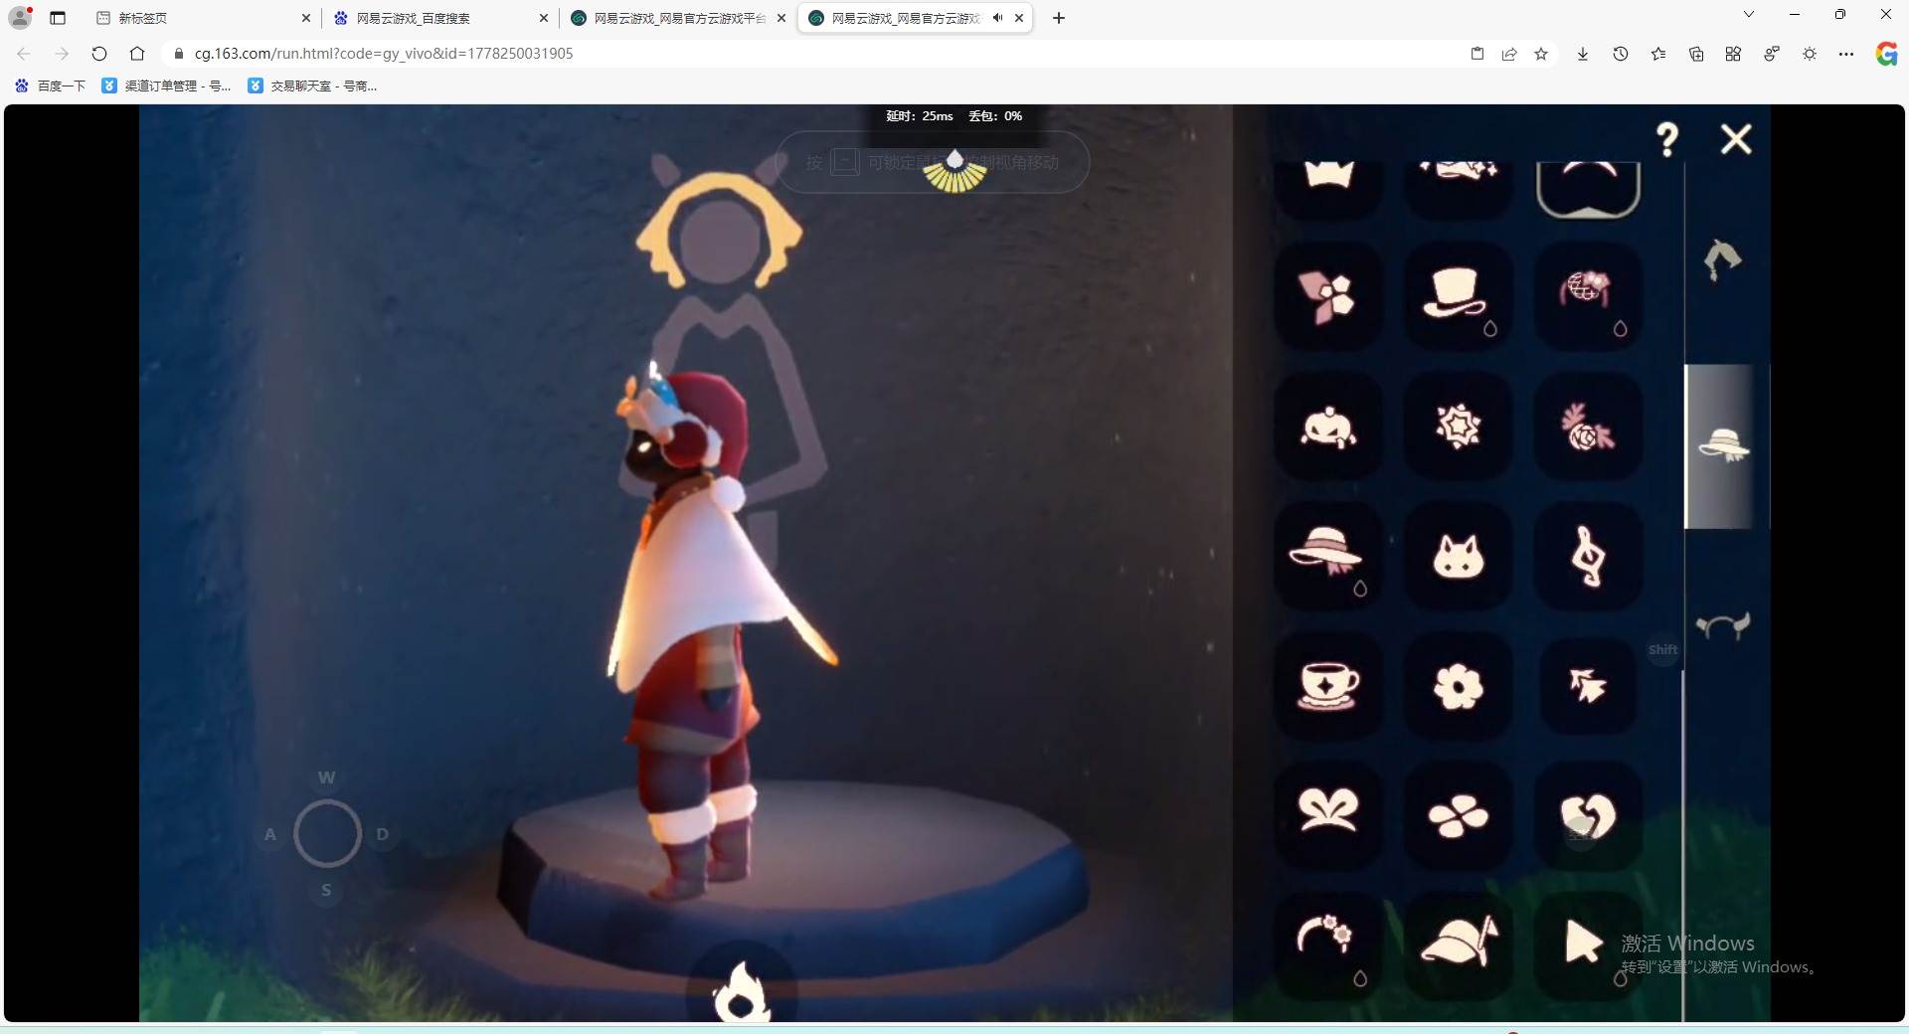Mute the playing cloud game tab

coord(997,18)
